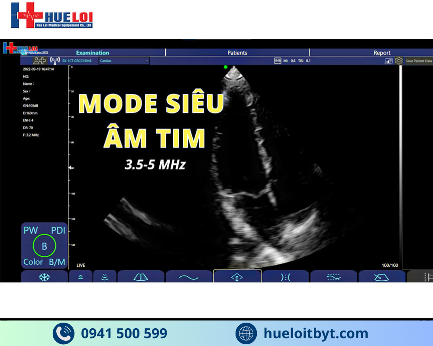Click the wave curve icon in toolbar
433x346 pixels.
(189, 277)
